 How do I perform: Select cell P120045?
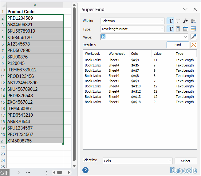pyautogui.click(x=35, y=63)
